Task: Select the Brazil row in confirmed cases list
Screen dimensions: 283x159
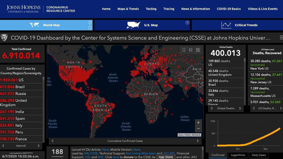Action: tap(21, 87)
